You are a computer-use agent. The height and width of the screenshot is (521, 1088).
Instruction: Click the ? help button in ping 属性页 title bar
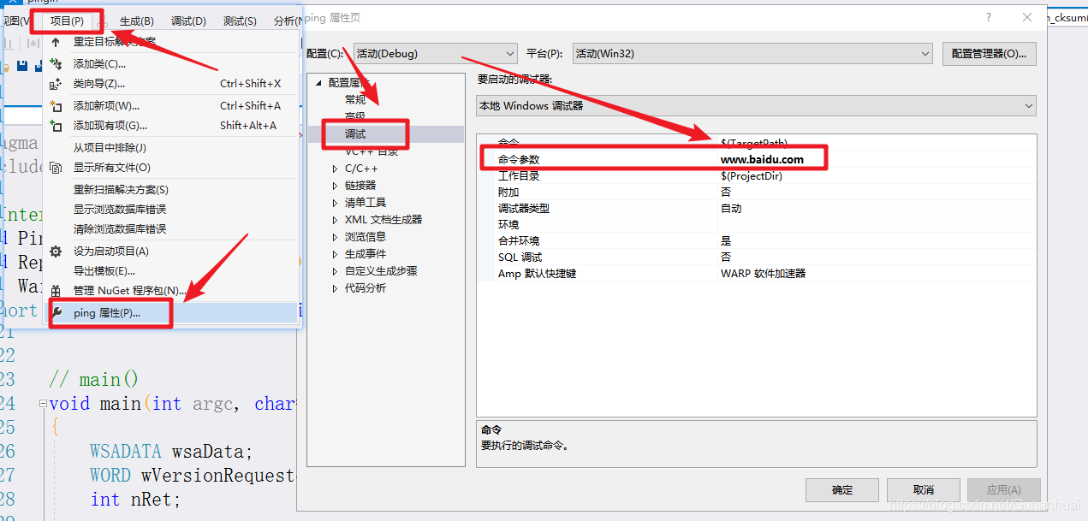tap(989, 17)
